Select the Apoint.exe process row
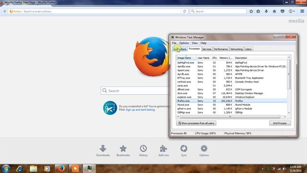 232,70
